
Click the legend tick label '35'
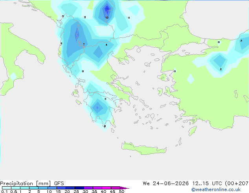tap(94, 191)
